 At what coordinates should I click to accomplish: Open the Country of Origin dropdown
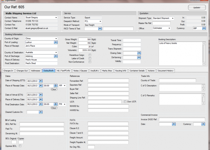pos(56,39)
